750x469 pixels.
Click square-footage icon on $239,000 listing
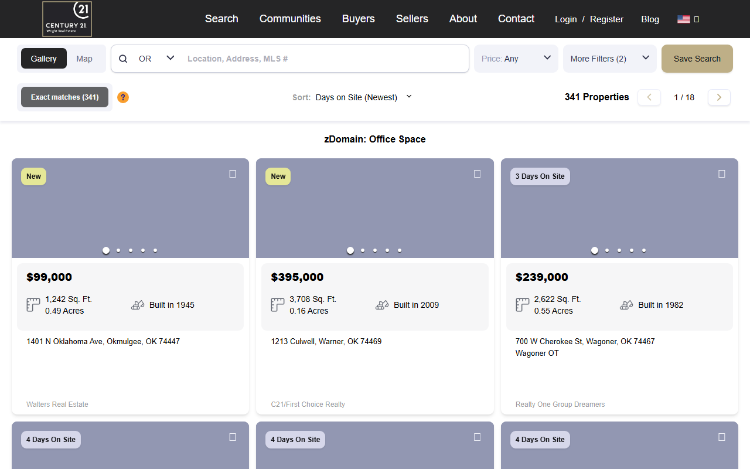(522, 305)
